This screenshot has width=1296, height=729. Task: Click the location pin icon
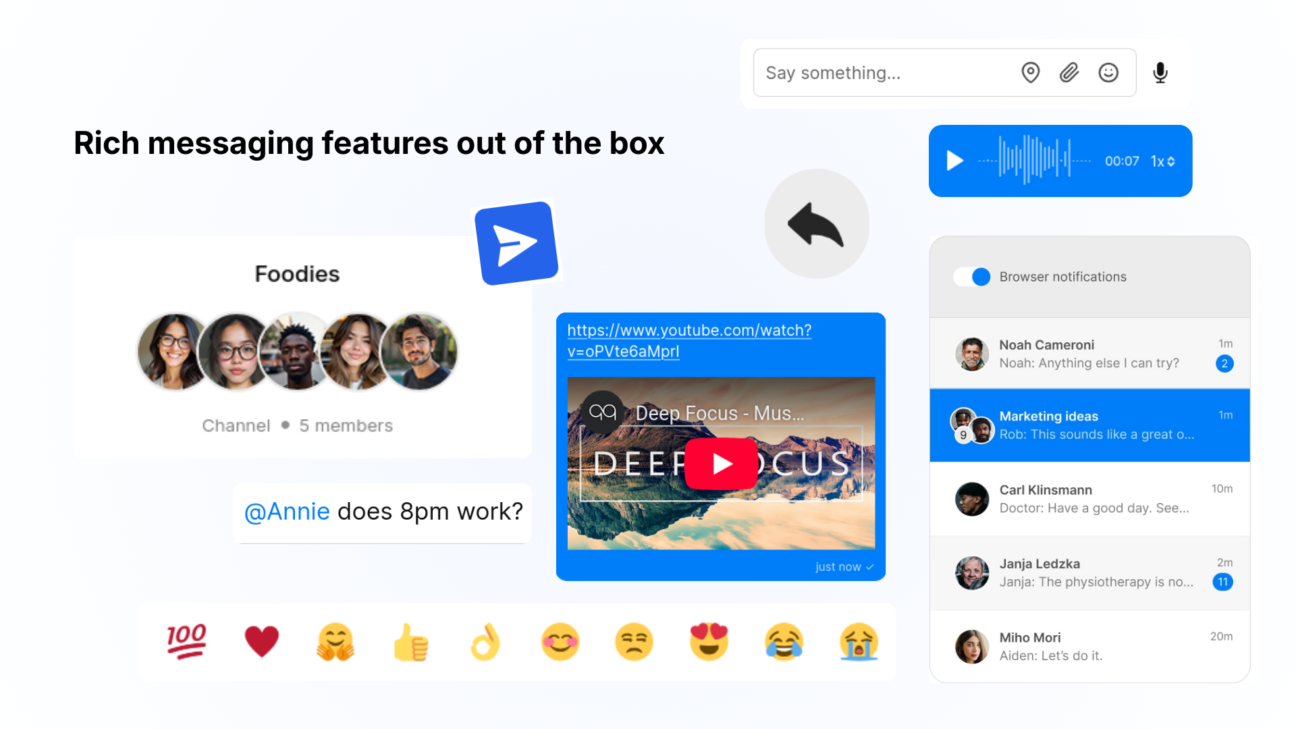[x=1030, y=72]
